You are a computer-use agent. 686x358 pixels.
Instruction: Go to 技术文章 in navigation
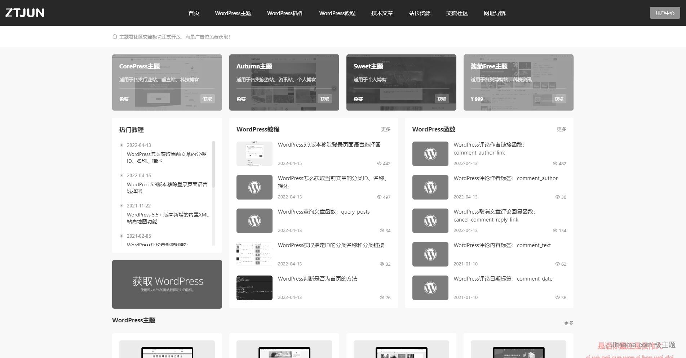(x=382, y=13)
